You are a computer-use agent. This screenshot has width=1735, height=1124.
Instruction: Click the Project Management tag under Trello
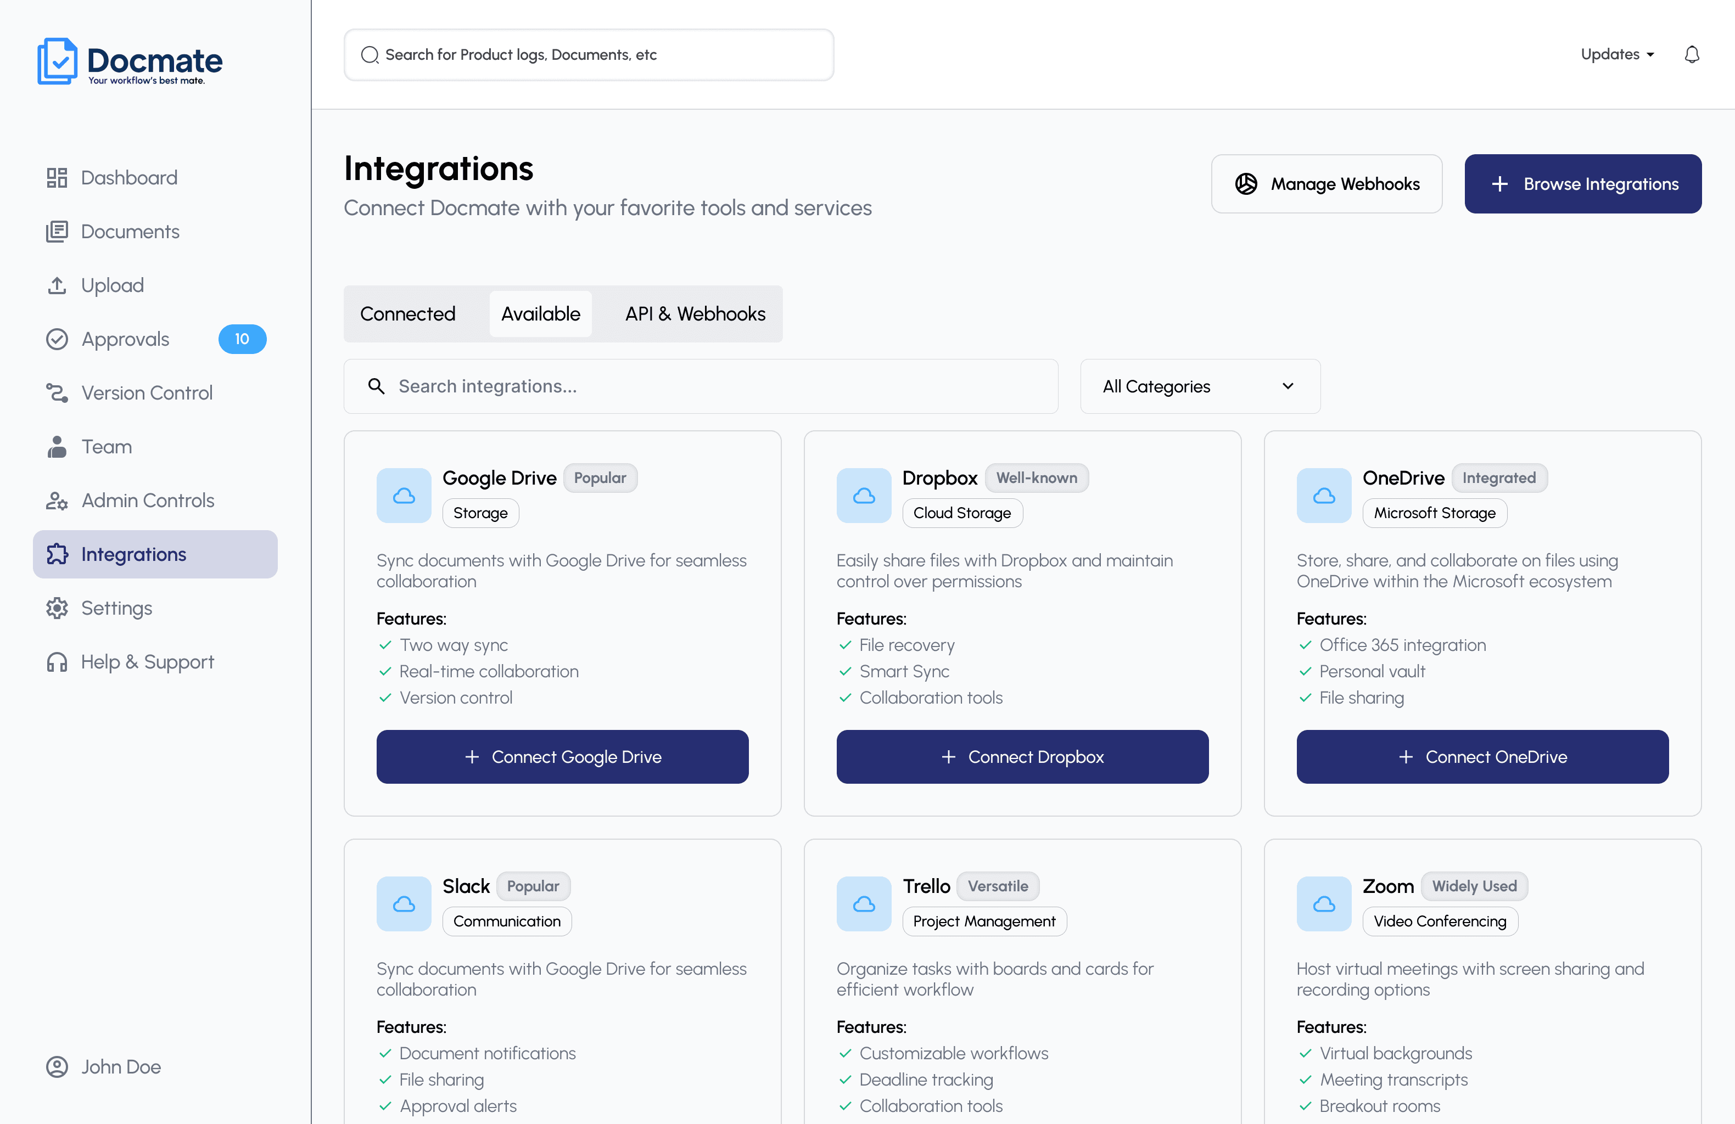(984, 921)
